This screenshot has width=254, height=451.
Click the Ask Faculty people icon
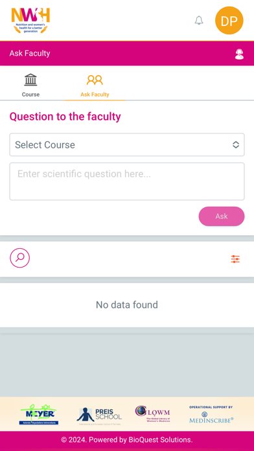95,80
